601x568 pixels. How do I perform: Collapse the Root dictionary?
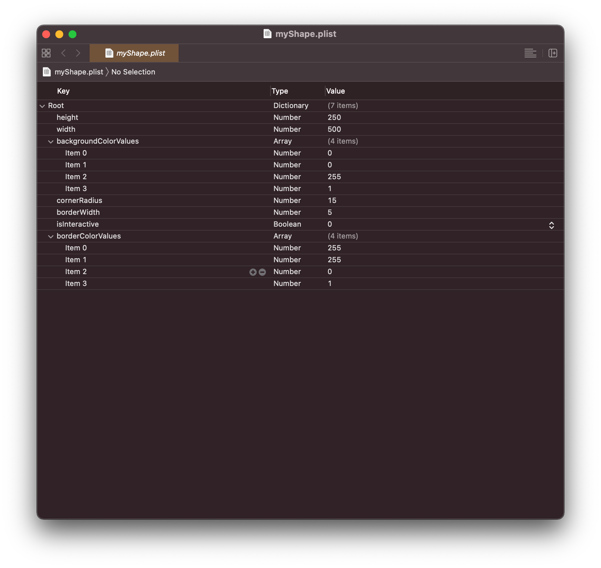tap(42, 106)
